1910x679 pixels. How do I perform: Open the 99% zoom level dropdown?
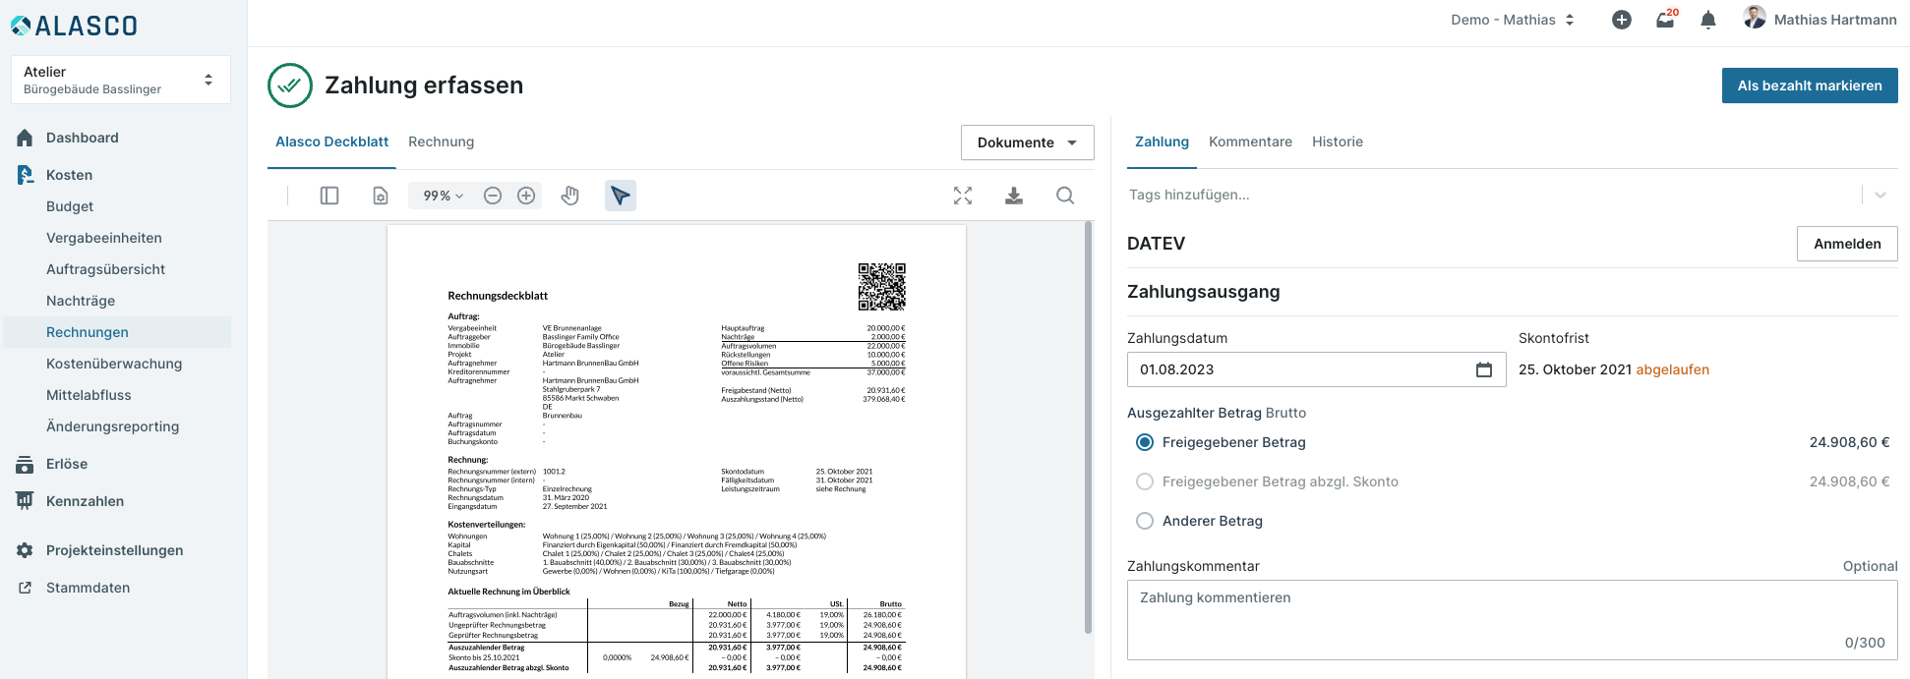443,196
